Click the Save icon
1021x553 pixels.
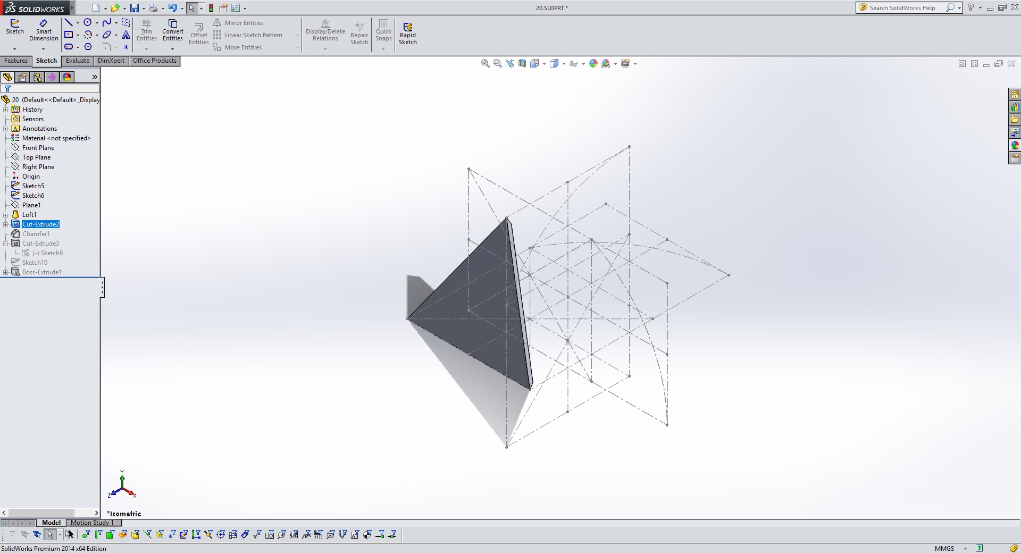click(135, 8)
